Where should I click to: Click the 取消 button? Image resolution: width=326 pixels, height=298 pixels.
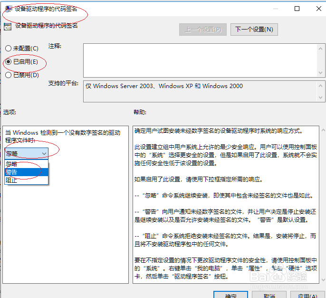pos(269,295)
